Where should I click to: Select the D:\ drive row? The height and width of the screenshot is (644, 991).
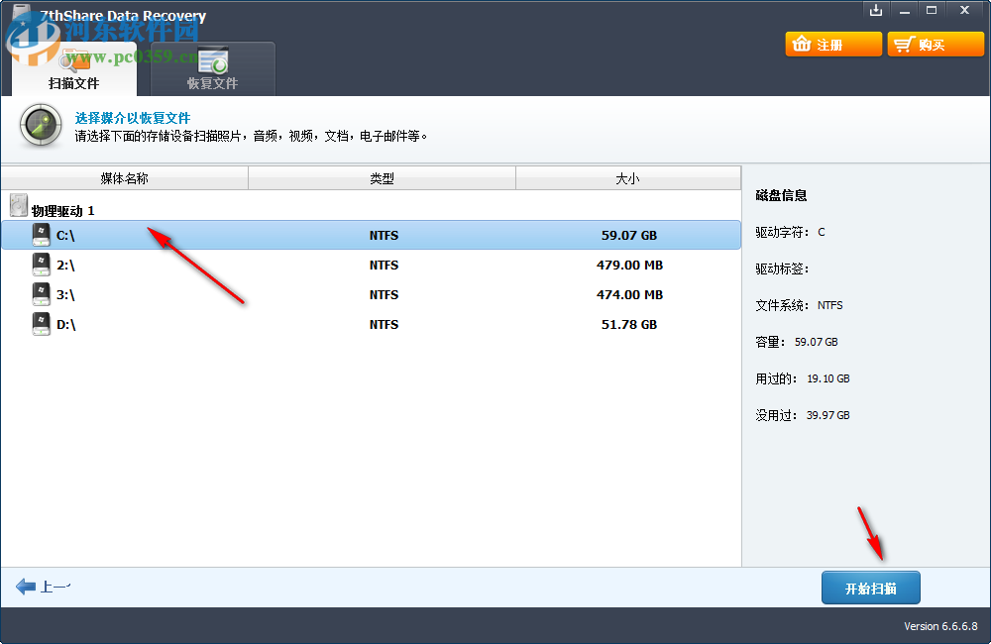[x=396, y=323]
